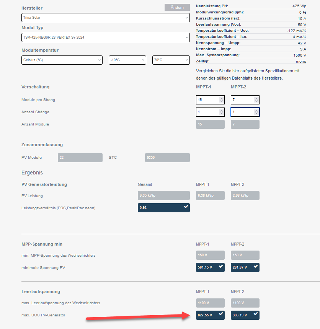Image resolution: width=320 pixels, height=329 pixels.
Task: Click MPPT-2 Module pro Strang input field
Action: pos(241,100)
